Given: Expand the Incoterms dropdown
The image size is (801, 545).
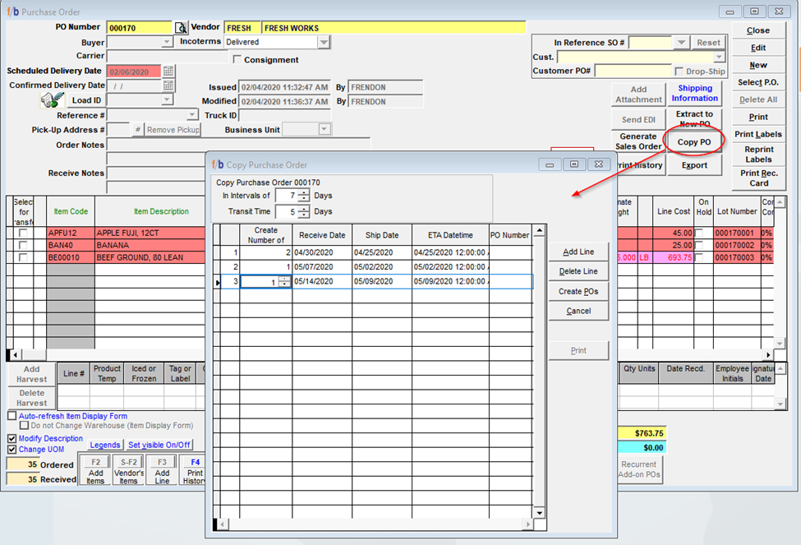Looking at the screenshot, I should [324, 42].
